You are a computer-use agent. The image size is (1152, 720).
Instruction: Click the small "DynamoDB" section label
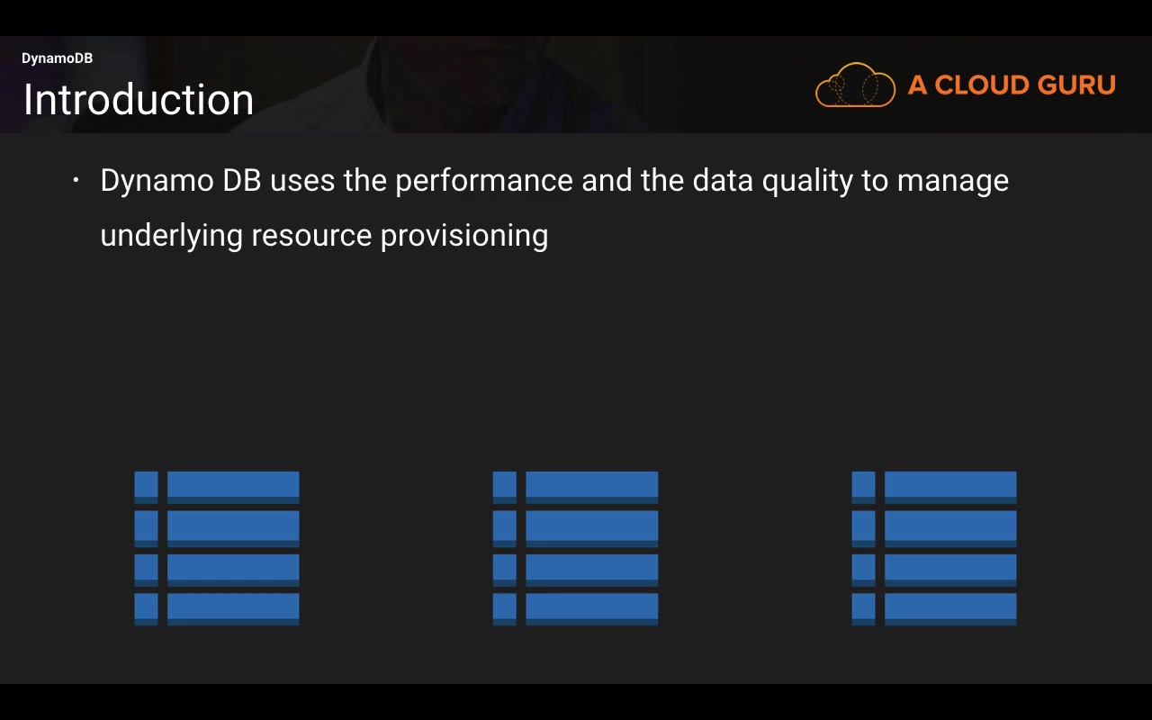[57, 58]
